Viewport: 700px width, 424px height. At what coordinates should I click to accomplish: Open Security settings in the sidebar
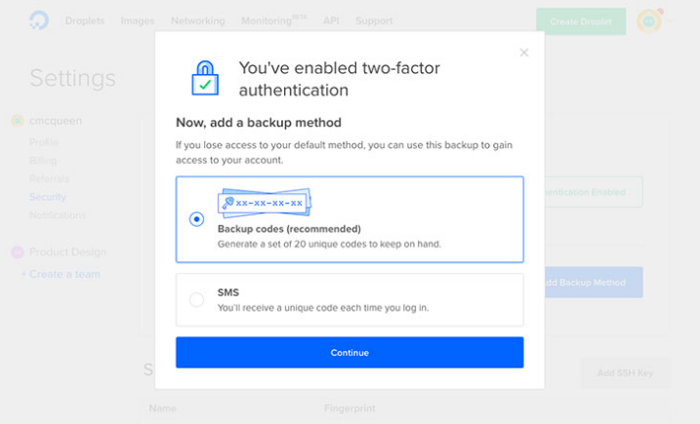(48, 197)
